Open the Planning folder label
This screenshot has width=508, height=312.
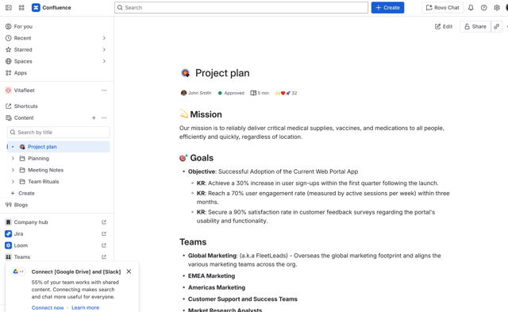click(38, 159)
